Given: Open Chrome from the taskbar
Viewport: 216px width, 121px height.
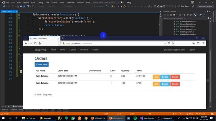Looking at the screenshot, I should [86, 118].
